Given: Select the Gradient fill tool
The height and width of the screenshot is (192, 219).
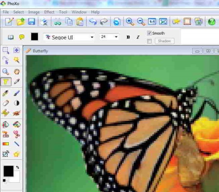Looking at the screenshot, I should tap(6, 144).
